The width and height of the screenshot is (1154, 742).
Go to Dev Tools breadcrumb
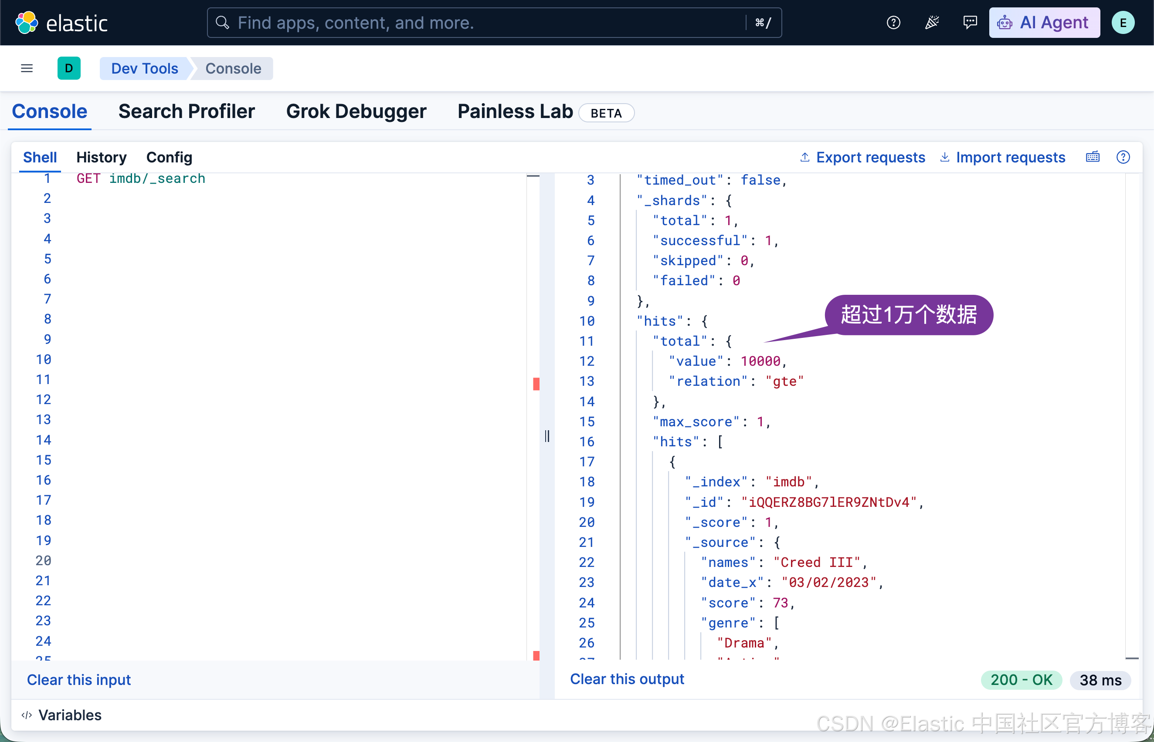click(x=144, y=68)
